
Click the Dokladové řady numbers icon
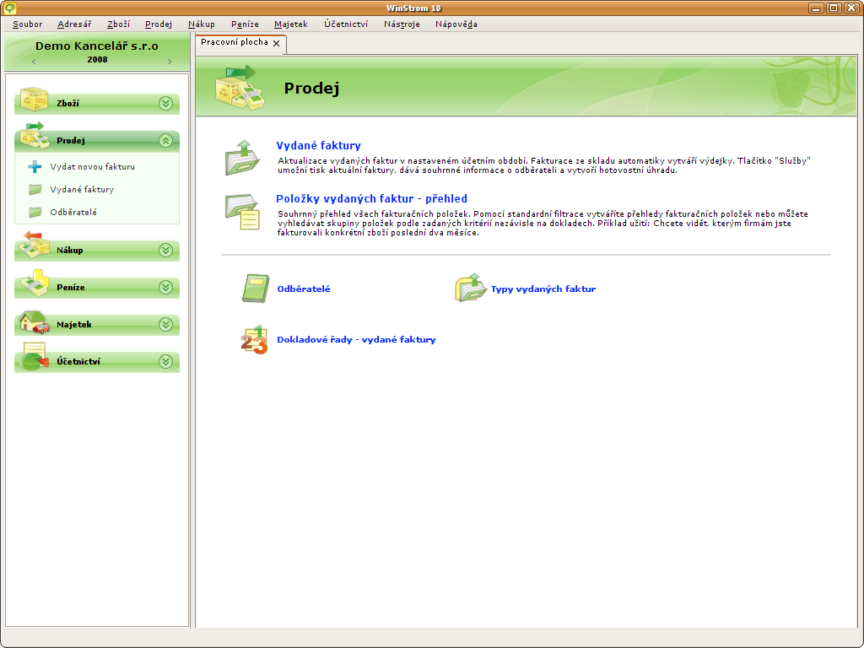254,339
